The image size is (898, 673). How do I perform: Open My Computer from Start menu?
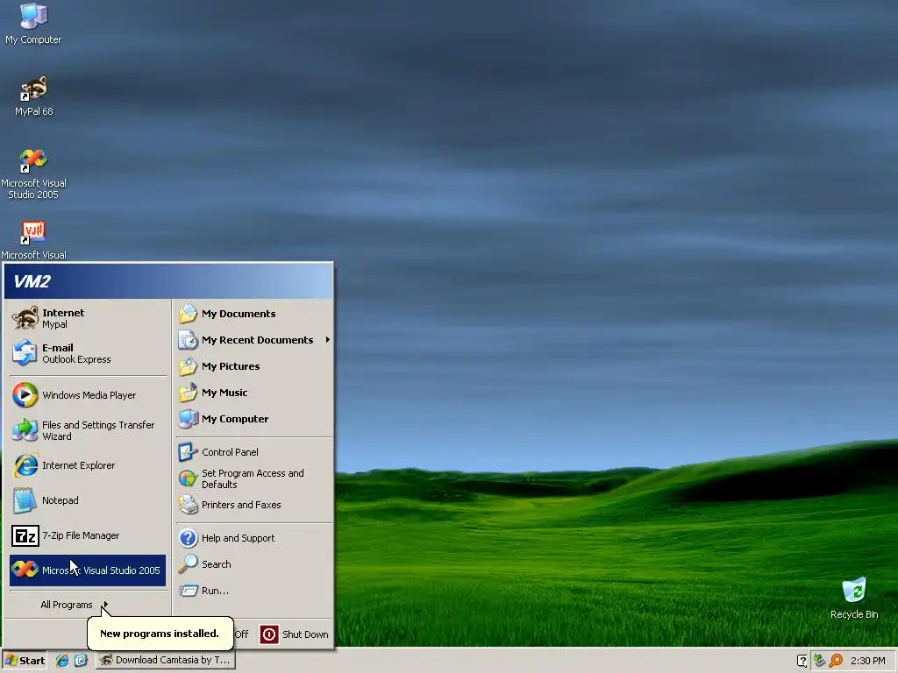tap(254, 419)
